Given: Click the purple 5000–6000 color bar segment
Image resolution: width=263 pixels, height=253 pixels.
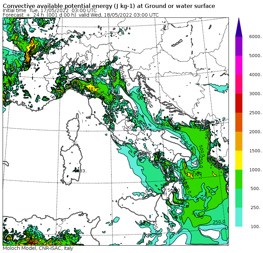Looking at the screenshot, I should (239, 46).
